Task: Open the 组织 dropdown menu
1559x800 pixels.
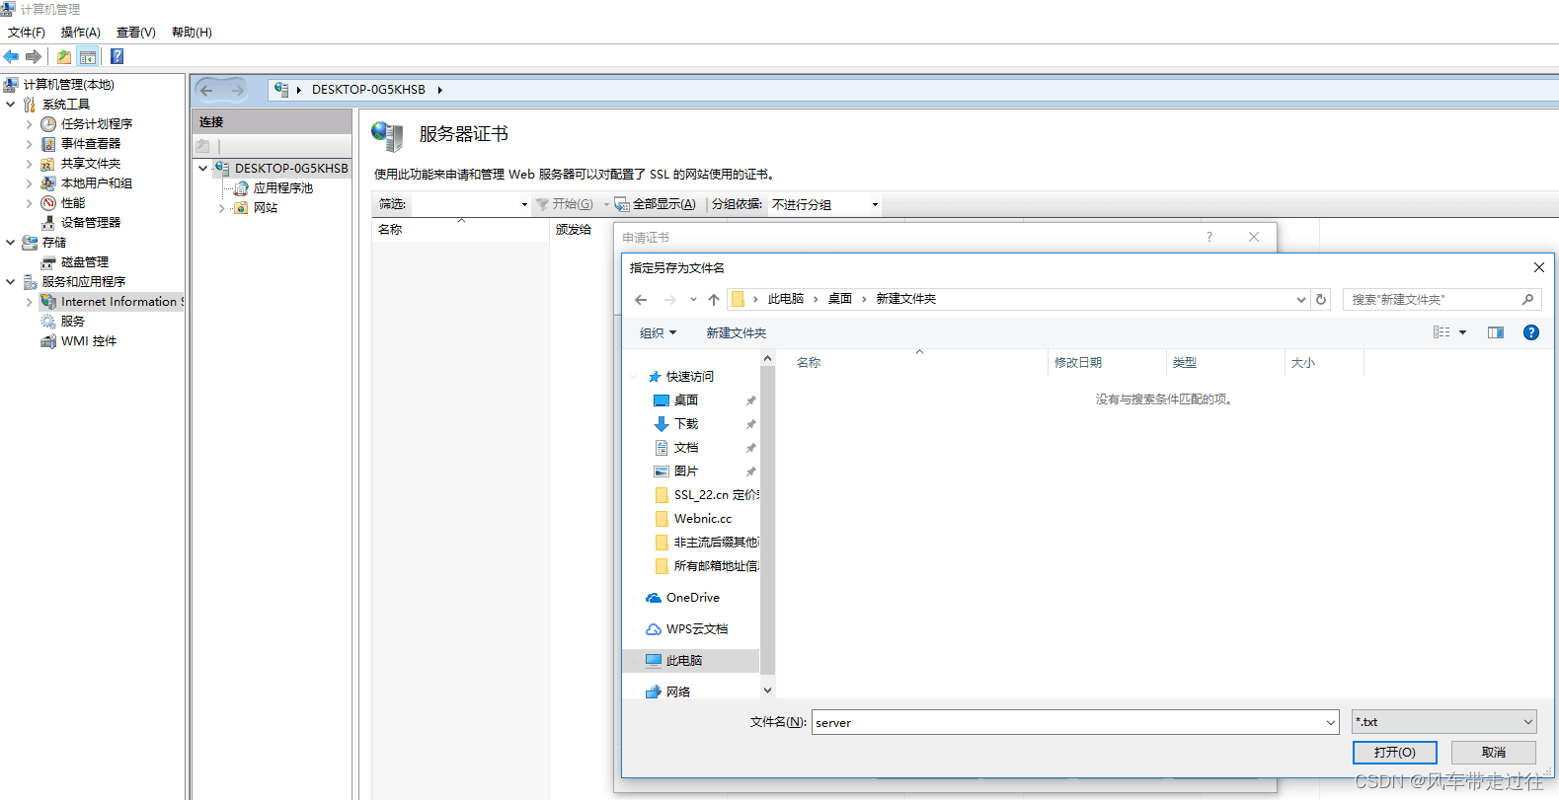Action: [x=658, y=333]
